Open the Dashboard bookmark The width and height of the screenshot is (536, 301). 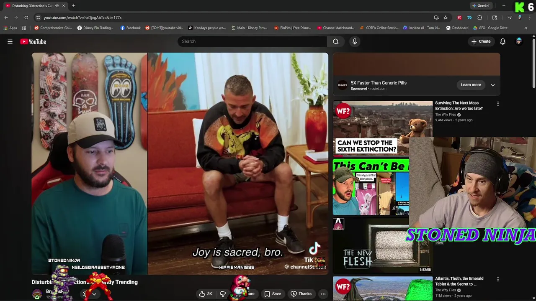pyautogui.click(x=457, y=28)
